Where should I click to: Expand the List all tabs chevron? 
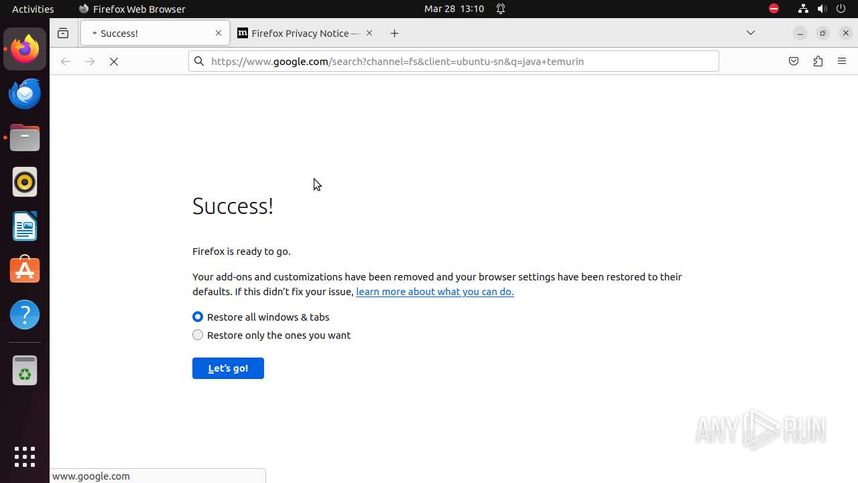(751, 33)
